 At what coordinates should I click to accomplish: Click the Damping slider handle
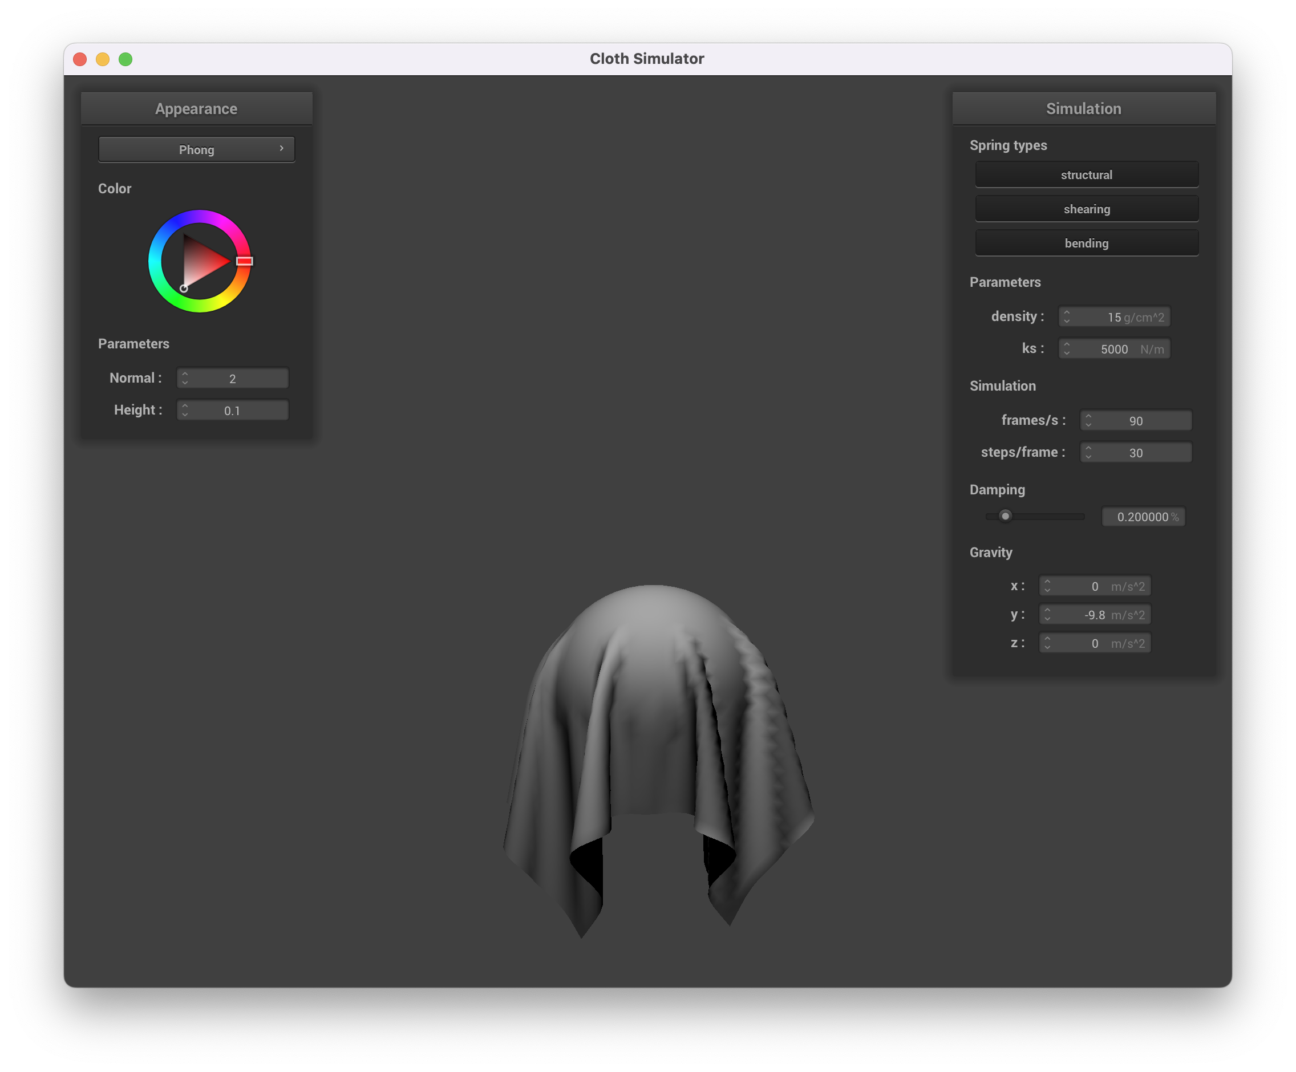(x=1005, y=515)
